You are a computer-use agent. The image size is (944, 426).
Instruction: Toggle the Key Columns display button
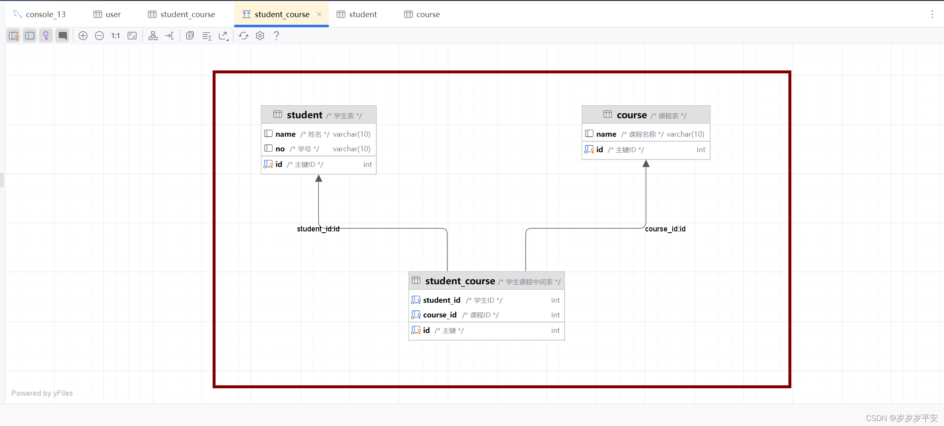point(13,36)
